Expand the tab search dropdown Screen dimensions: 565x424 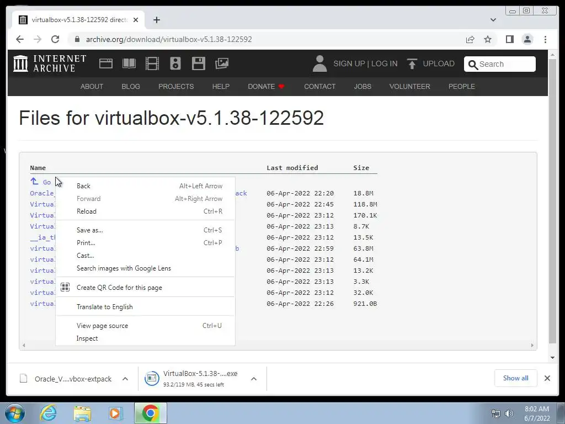click(493, 20)
